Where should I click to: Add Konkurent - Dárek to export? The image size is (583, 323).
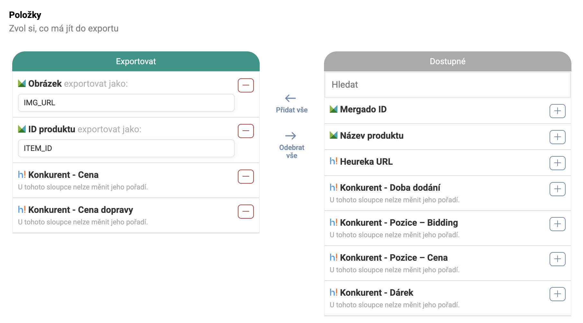557,294
